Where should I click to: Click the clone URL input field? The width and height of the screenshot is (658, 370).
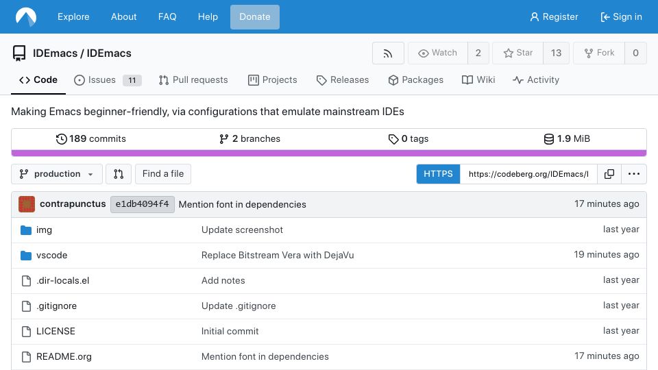point(528,174)
